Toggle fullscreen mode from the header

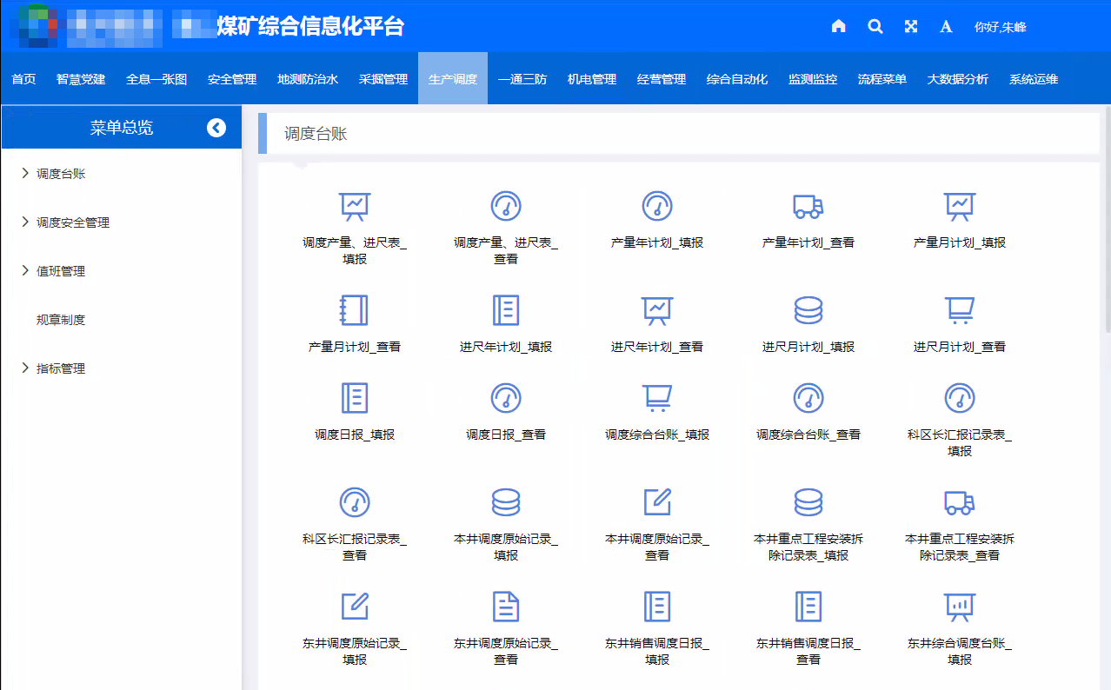tap(909, 27)
